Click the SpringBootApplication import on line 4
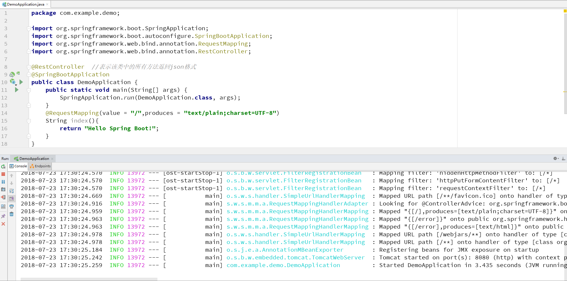 [232, 36]
